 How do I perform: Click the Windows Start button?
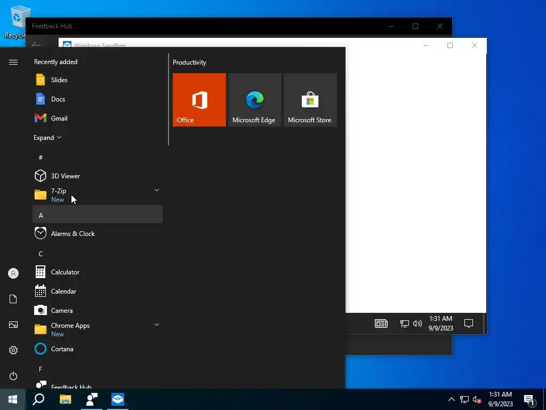(13, 399)
